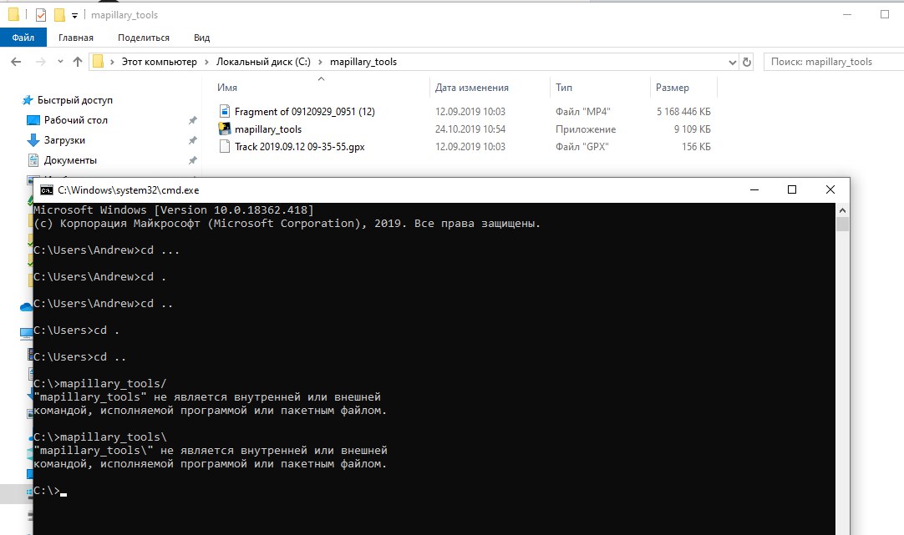The width and height of the screenshot is (904, 535).
Task: Select the Track 2019.09.12 09-35-55.gpx file
Action: click(x=299, y=146)
